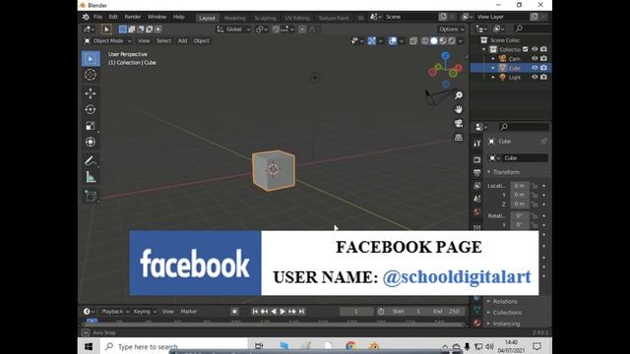630x354 pixels.
Task: Click the current frame number field
Action: point(356,312)
